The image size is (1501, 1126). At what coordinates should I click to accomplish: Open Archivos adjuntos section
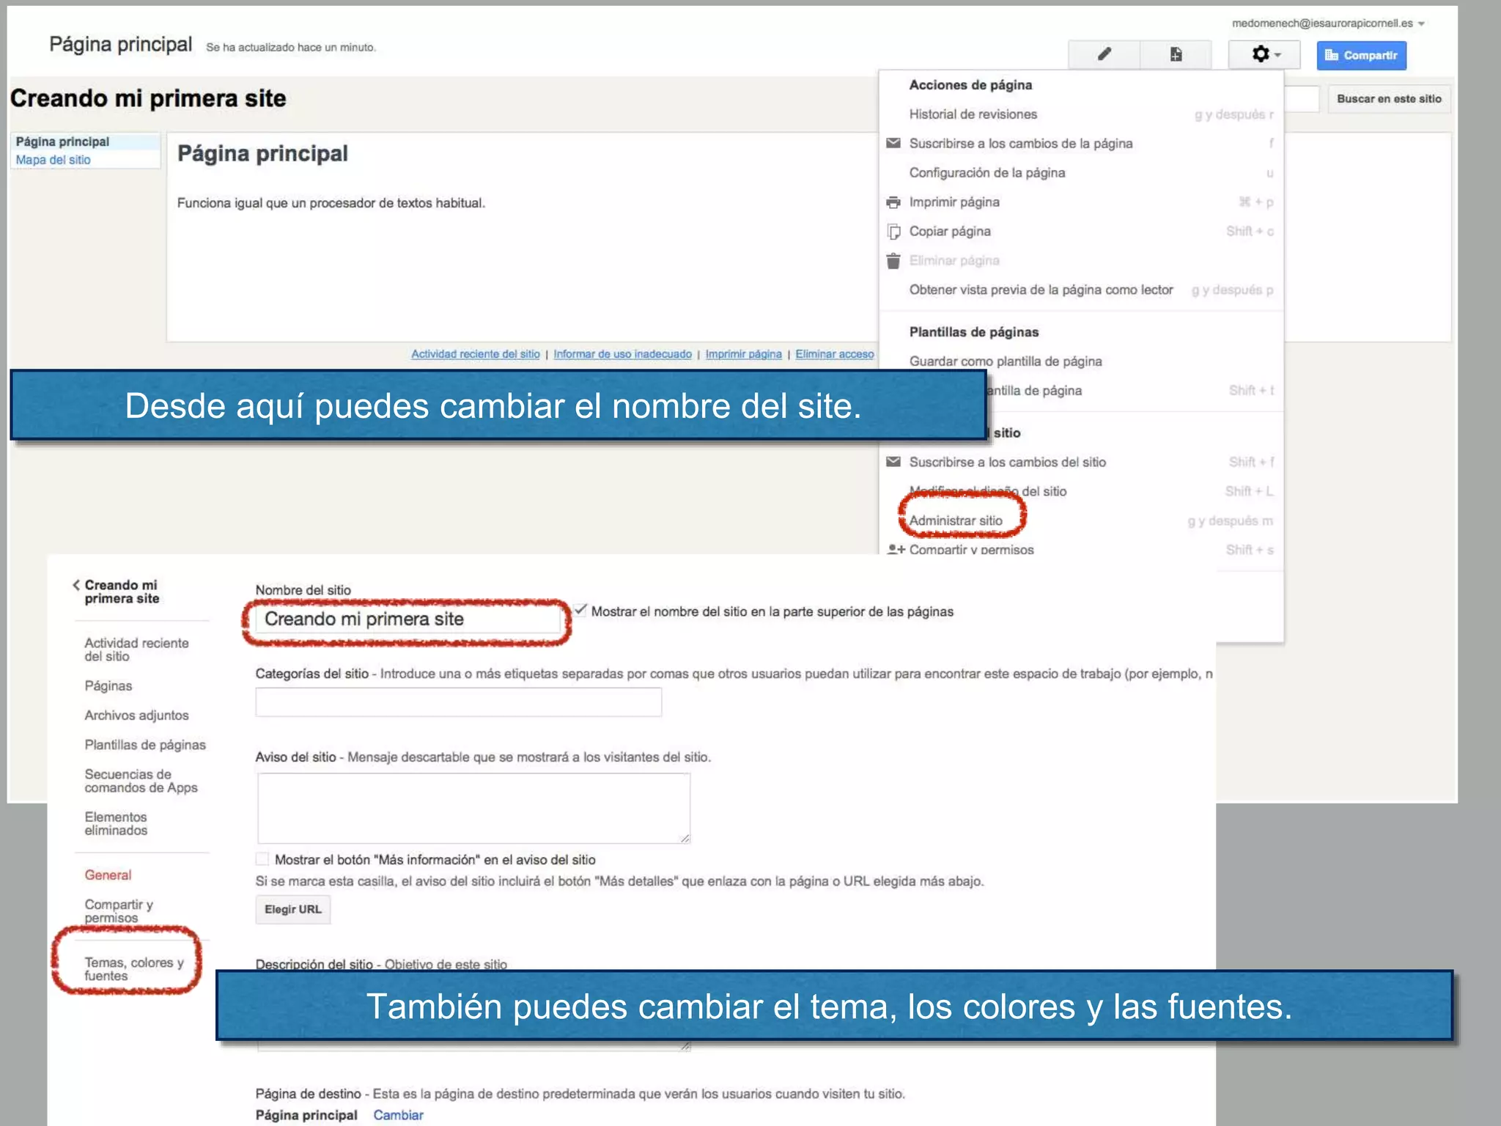pyautogui.click(x=136, y=715)
